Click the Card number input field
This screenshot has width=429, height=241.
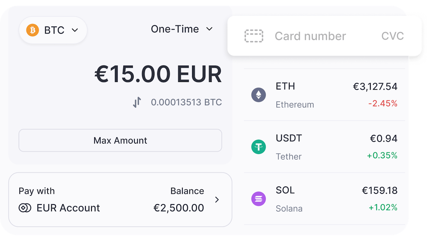(x=310, y=36)
